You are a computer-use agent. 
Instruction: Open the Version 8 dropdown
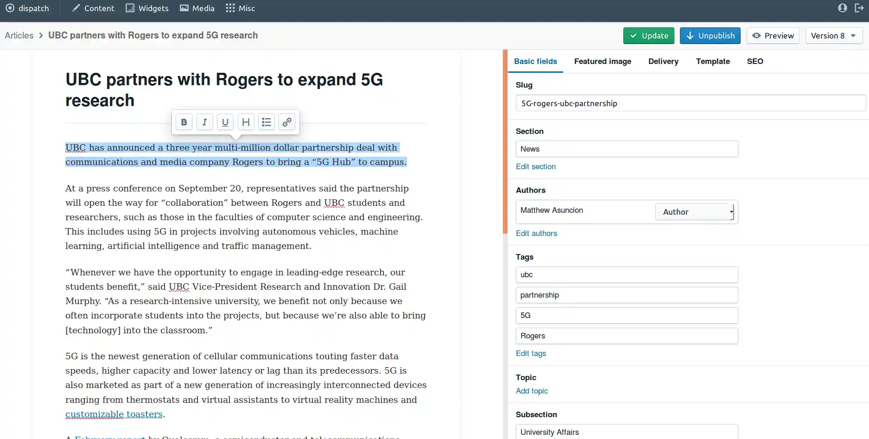[833, 36]
